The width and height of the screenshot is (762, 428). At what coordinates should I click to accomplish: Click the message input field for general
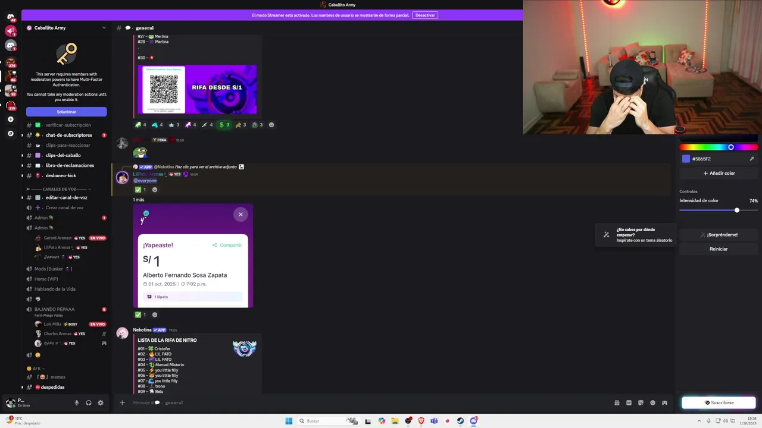[x=369, y=402]
